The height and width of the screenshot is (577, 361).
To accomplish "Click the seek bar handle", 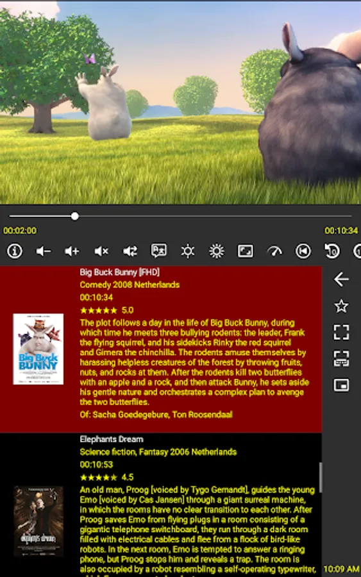I will tap(75, 216).
